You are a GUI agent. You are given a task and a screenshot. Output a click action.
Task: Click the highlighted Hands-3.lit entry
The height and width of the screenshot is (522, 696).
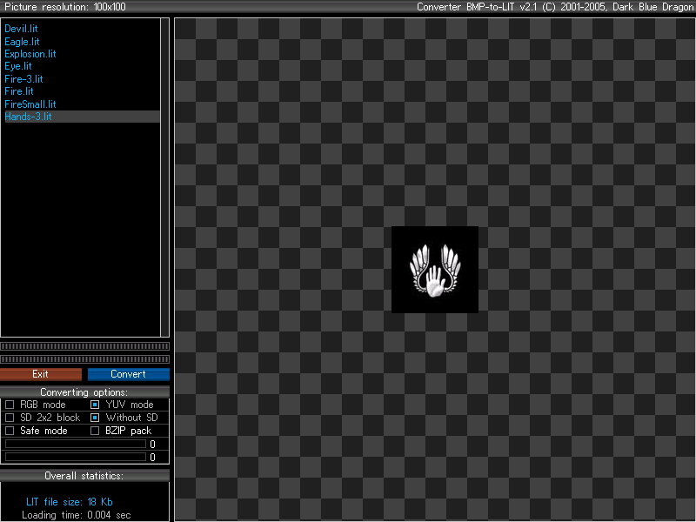coord(82,117)
